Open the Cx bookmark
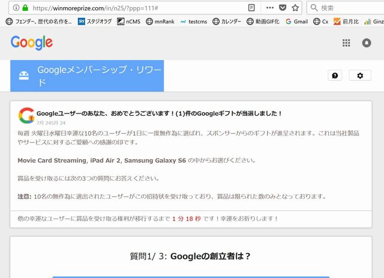 point(320,22)
